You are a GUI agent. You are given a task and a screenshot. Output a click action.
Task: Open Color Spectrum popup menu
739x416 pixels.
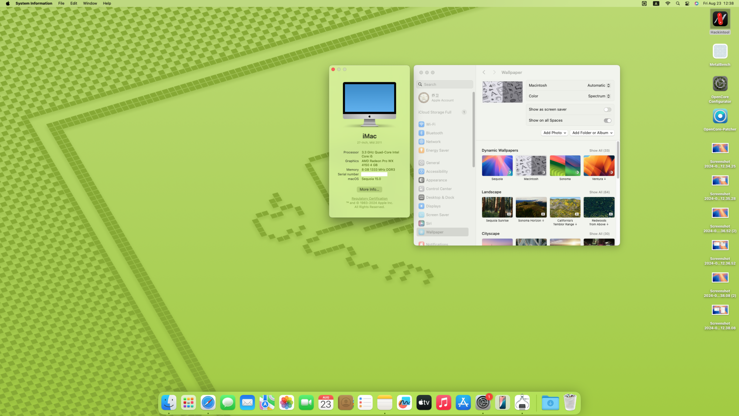[599, 96]
